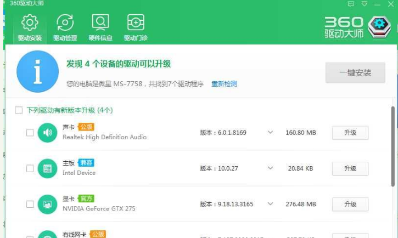Screen dimensions: 398x238
Task: Switch to the 驱动管理 tab
Action: pos(65,27)
